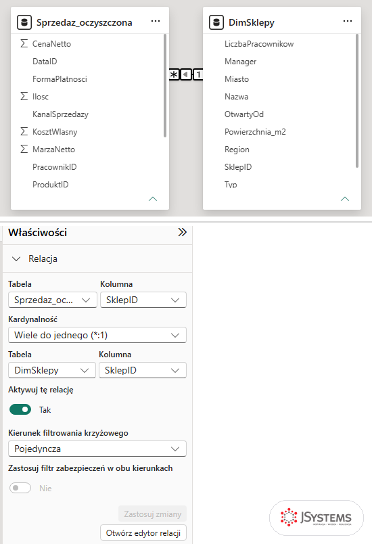Screen dimensions: 372x544
Task: Click the Zastosuj zmiany button
Action: click(x=153, y=514)
